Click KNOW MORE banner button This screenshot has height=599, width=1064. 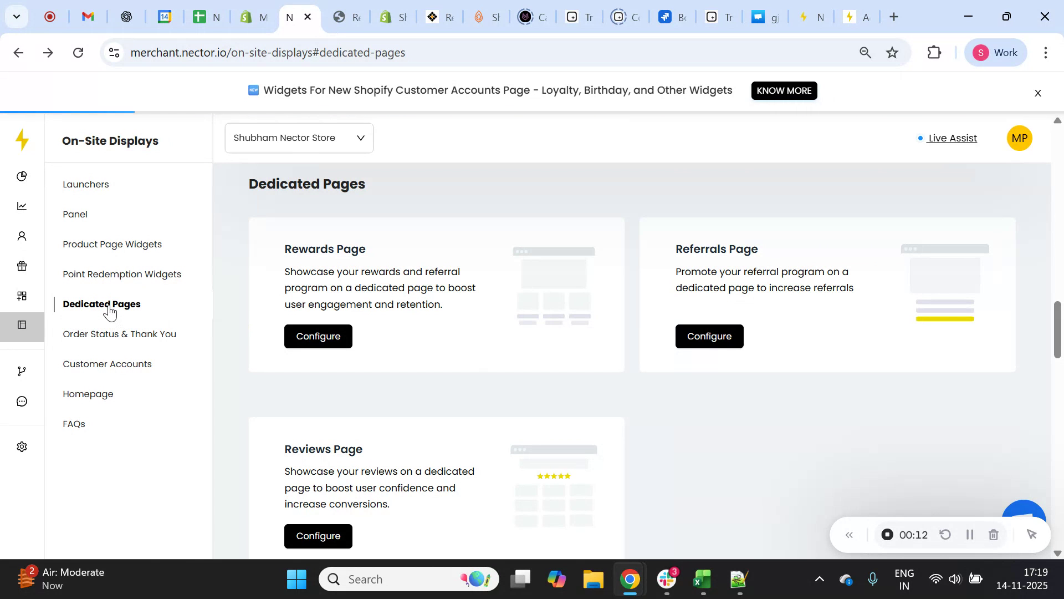coord(784,90)
